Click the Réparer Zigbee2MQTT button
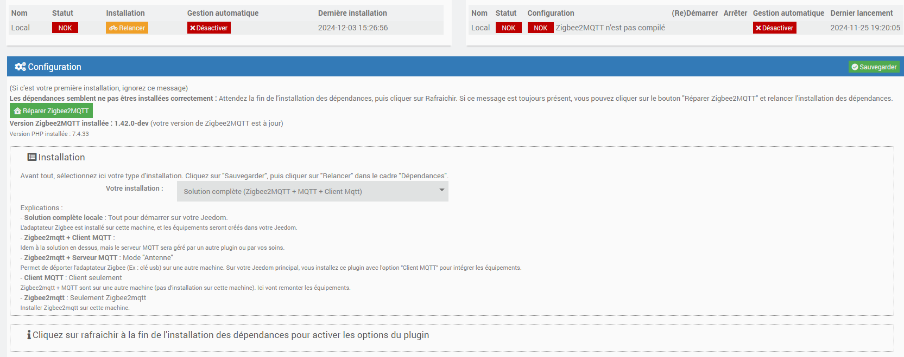 coord(52,111)
